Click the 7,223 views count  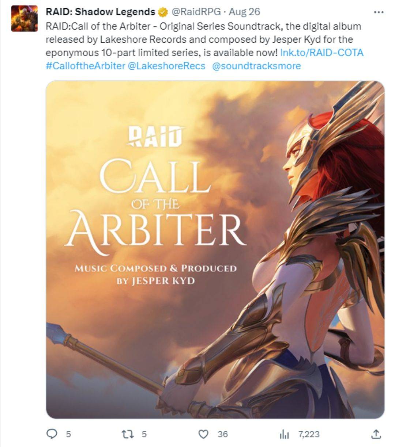pyautogui.click(x=309, y=434)
